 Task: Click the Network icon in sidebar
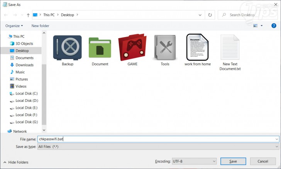coord(10,131)
